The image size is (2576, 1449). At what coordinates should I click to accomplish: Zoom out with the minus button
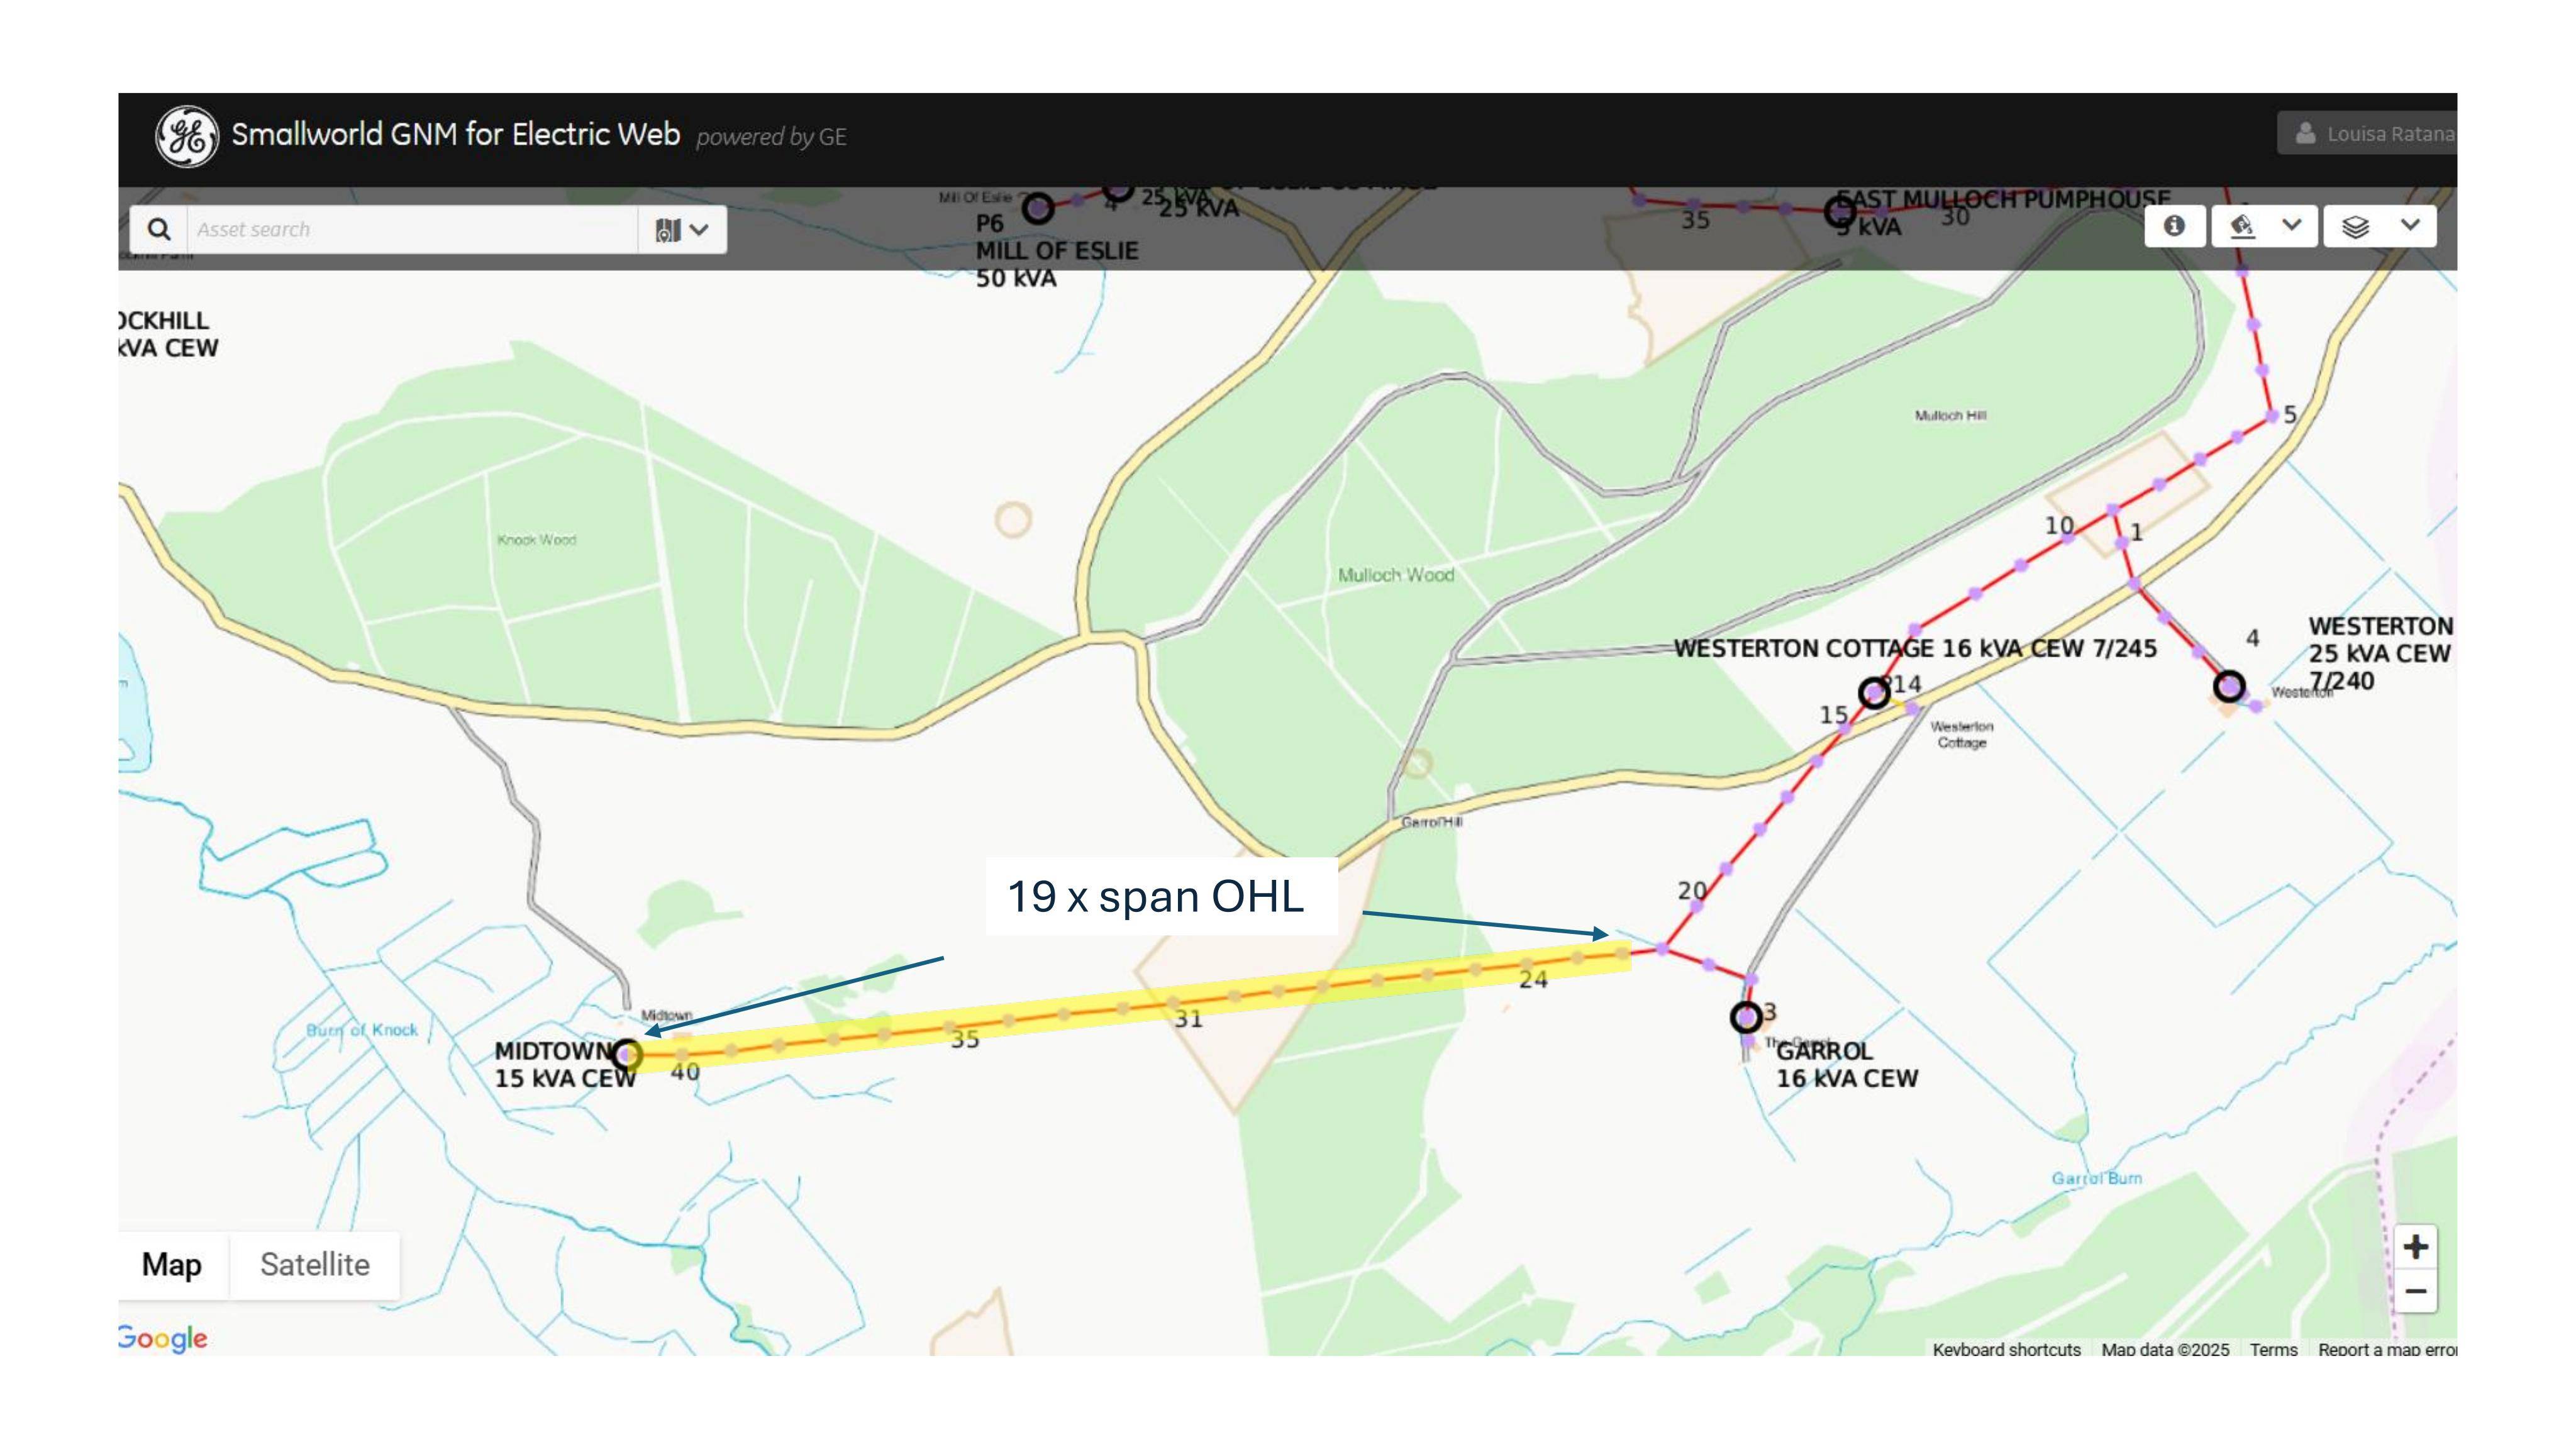(2415, 1291)
